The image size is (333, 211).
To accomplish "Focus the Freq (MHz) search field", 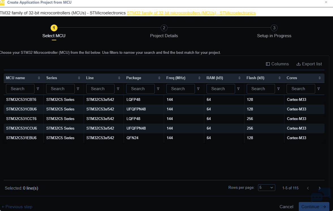I will (x=181, y=89).
